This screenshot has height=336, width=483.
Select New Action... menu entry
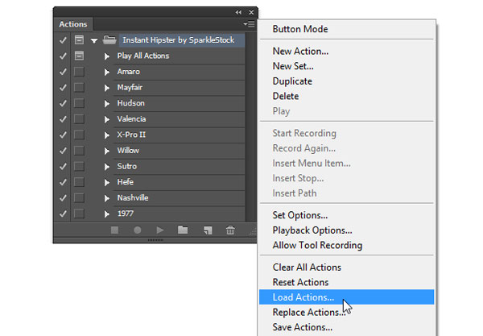pyautogui.click(x=346, y=52)
